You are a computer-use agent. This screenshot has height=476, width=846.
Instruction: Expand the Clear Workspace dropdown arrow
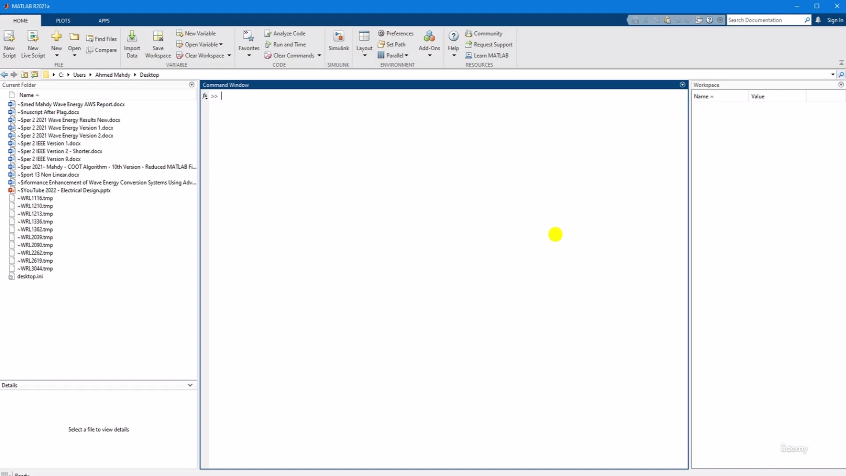click(x=229, y=56)
